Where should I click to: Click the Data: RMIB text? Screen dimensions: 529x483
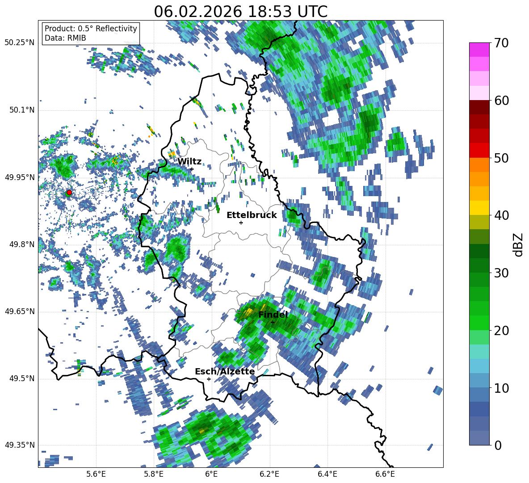coord(65,38)
